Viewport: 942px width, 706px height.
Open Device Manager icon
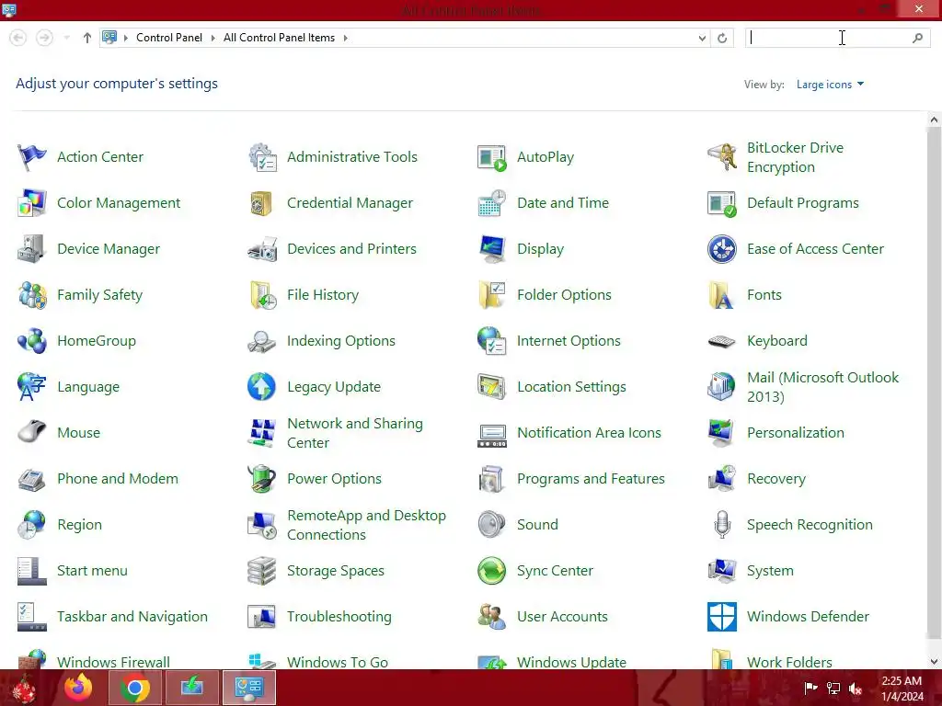(x=32, y=249)
